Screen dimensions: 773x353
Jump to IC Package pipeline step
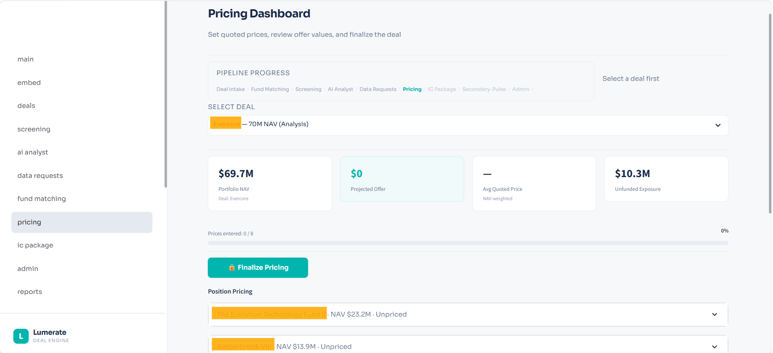442,89
